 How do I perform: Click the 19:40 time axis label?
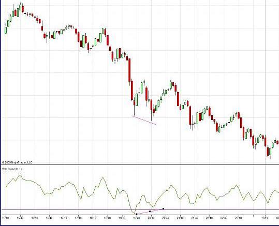click(137, 218)
